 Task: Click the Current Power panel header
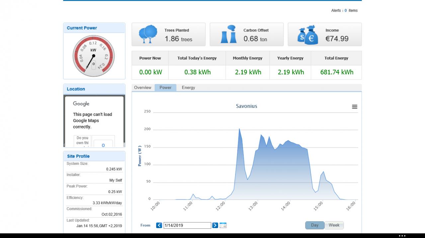pyautogui.click(x=94, y=28)
